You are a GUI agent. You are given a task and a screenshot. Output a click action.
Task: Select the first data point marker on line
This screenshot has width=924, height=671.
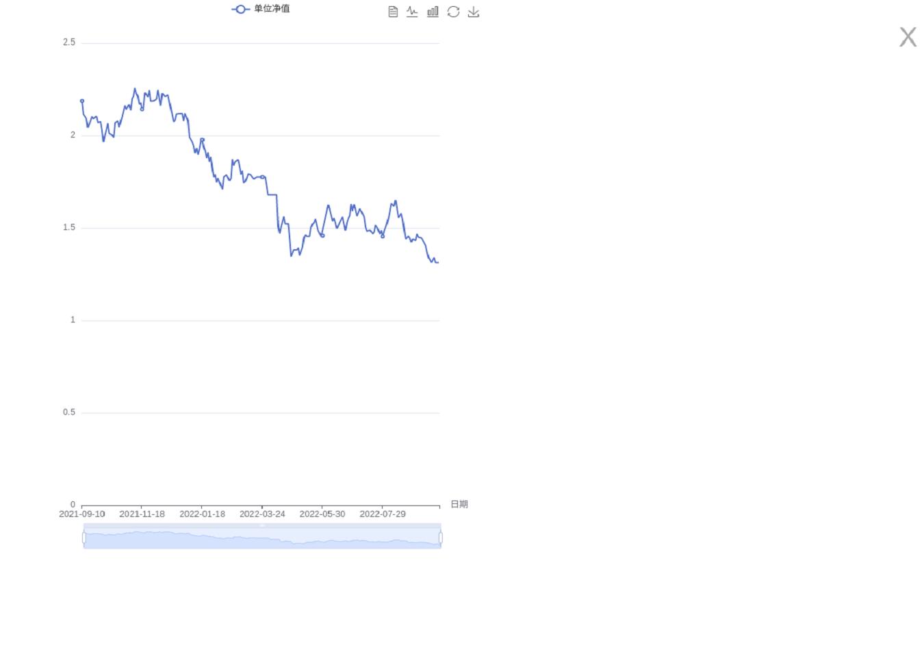click(x=82, y=101)
